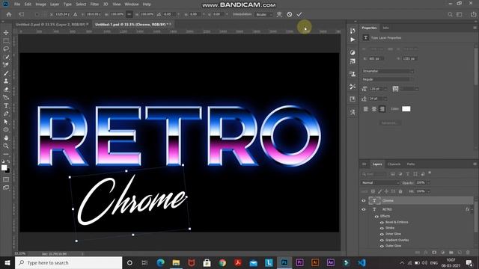Click the Share icon at top right
Viewport: 479px width, 269px height.
coord(474,14)
